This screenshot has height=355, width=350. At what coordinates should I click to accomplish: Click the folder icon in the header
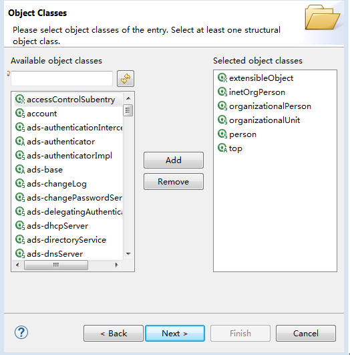pyautogui.click(x=322, y=17)
